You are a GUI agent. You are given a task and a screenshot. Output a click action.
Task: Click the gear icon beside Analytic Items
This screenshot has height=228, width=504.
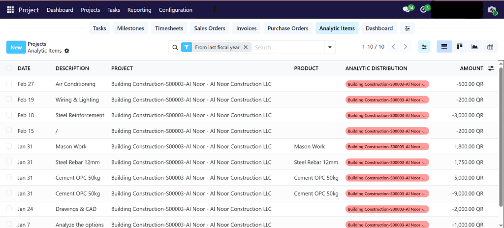pos(67,51)
